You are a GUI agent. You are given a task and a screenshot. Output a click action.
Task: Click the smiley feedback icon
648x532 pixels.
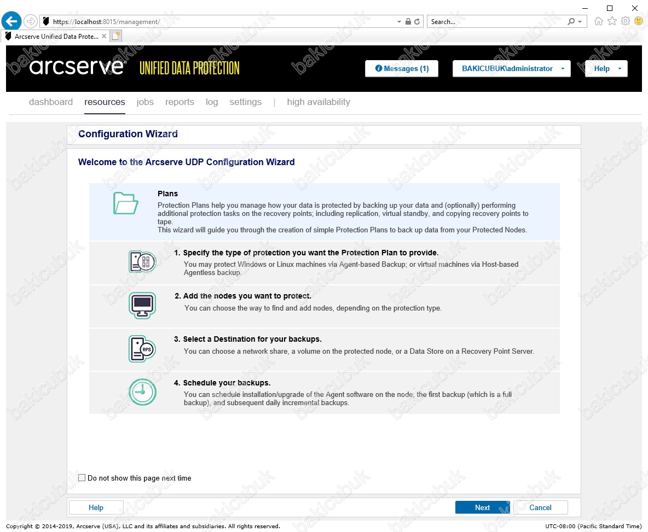[639, 21]
